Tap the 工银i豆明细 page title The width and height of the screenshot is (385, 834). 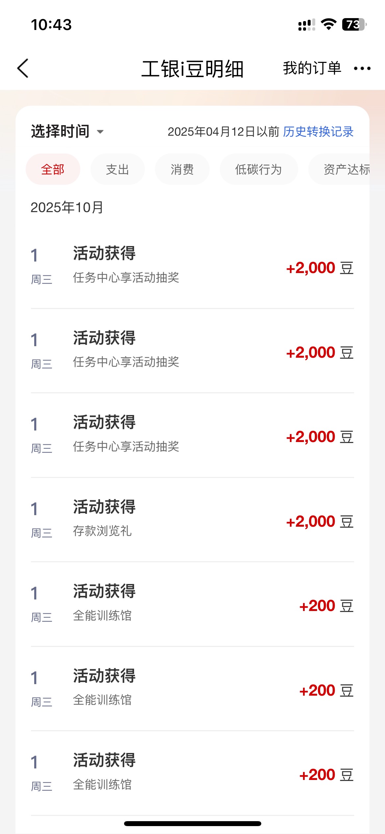point(192,69)
